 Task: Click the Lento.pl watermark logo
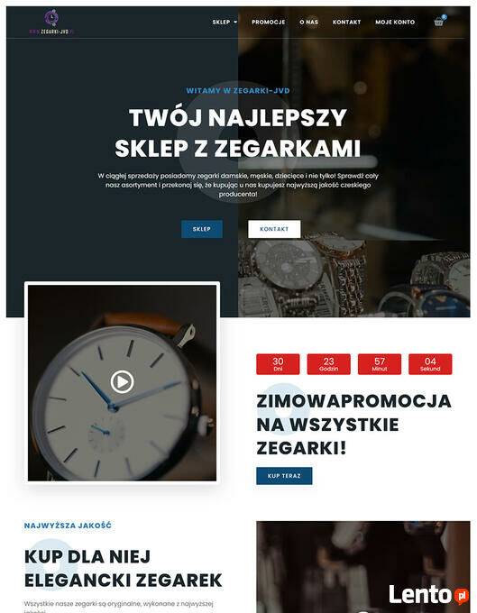point(428,595)
